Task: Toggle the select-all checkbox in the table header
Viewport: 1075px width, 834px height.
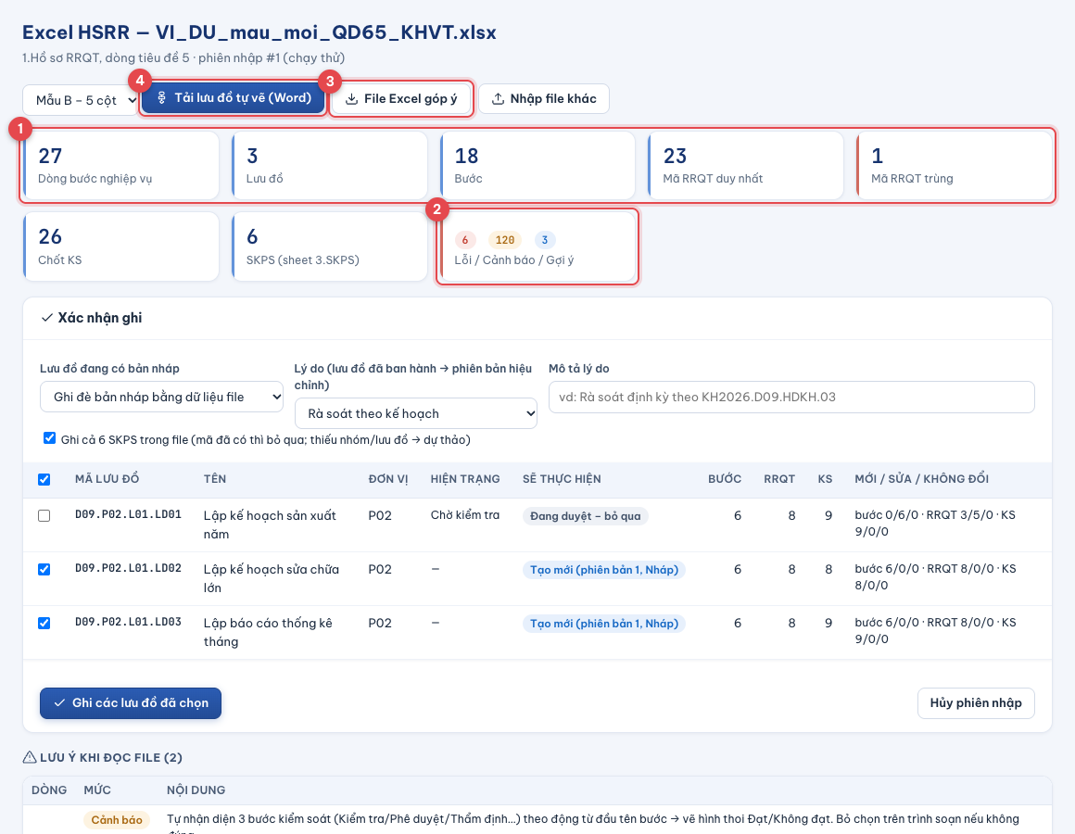Action: [x=44, y=479]
